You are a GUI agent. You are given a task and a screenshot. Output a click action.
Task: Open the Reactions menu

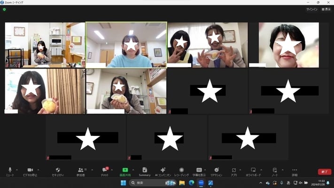pos(217,170)
